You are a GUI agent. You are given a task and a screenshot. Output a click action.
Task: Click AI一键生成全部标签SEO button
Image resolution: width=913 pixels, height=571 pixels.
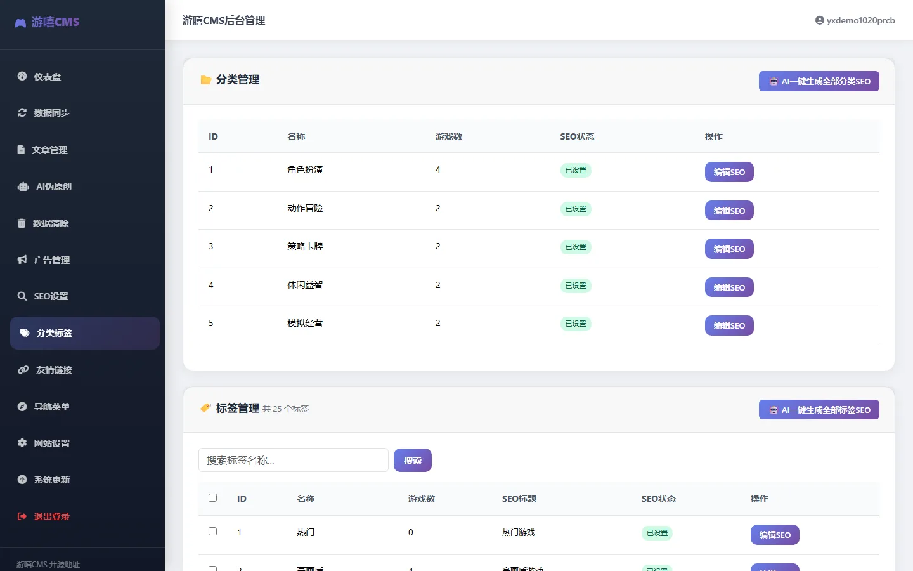click(819, 410)
